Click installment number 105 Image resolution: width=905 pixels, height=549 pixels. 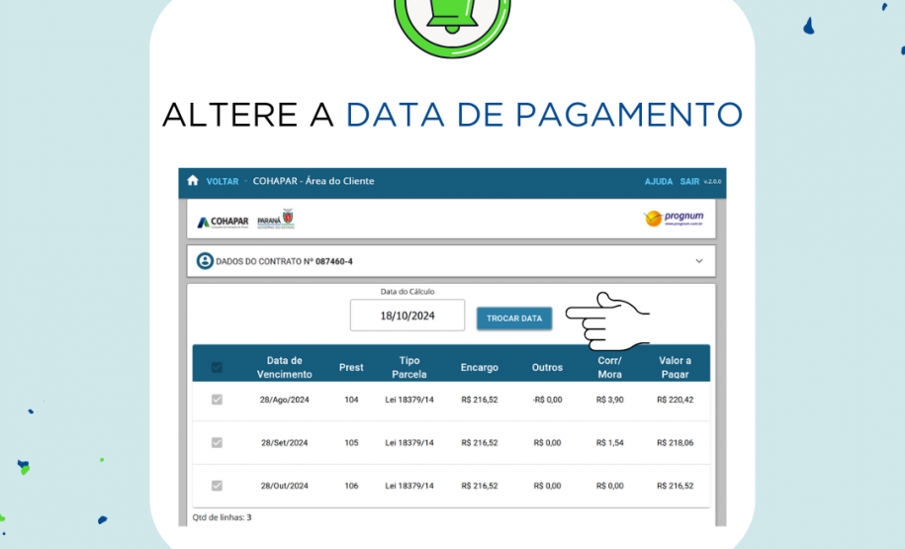(x=351, y=443)
